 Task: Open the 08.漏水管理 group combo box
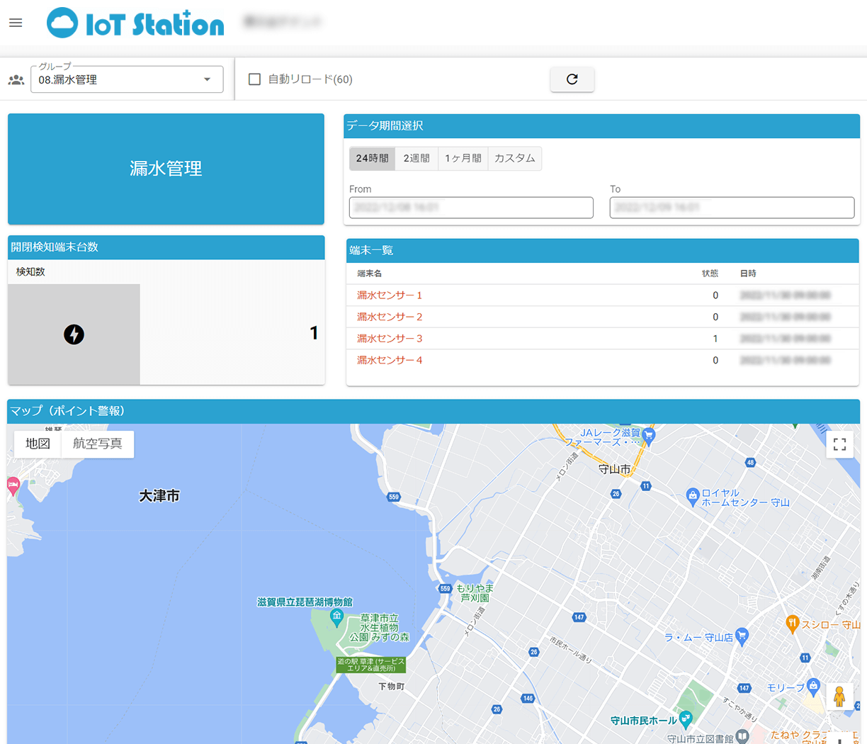point(117,80)
